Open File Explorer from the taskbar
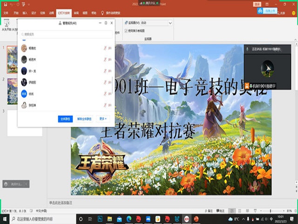 110,219
